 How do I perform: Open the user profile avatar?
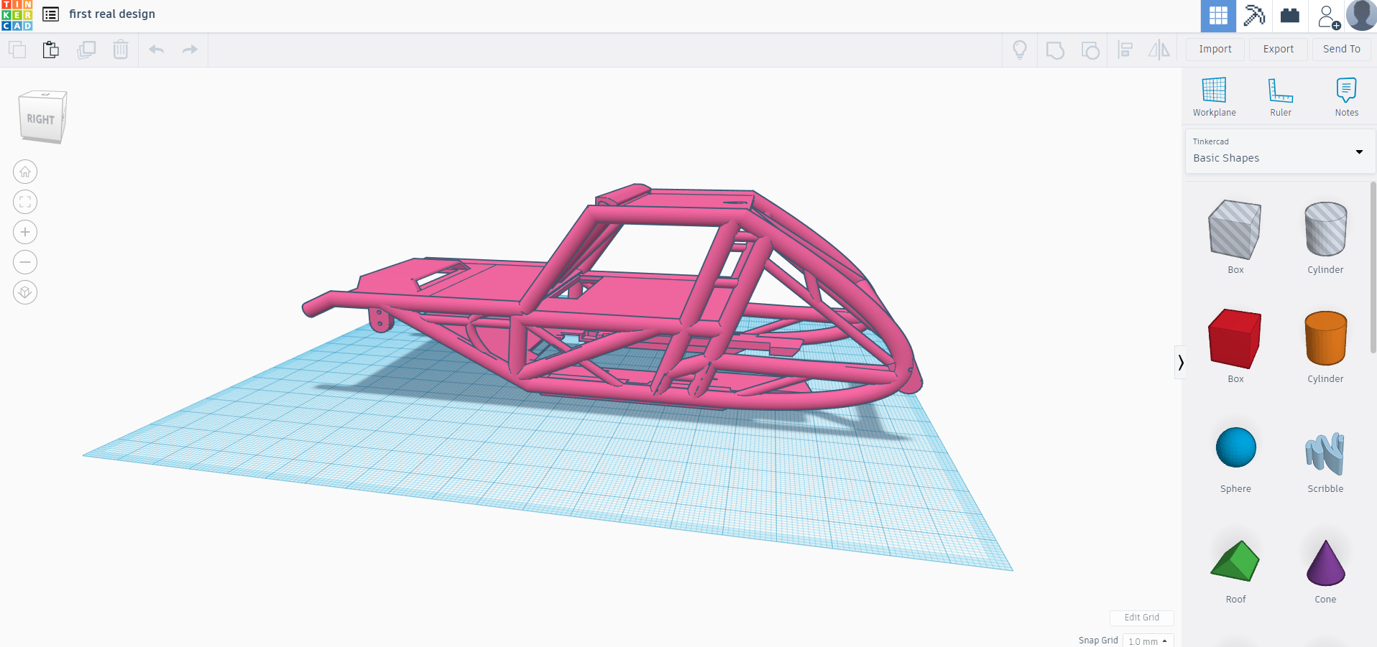coord(1361,15)
